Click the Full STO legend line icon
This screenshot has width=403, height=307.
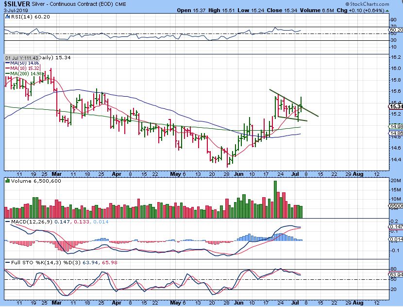pos(6,263)
